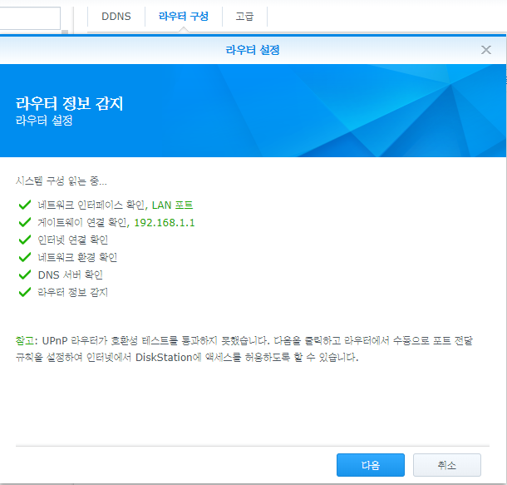
Task: Click the checkmark beside 게이트웨이 연결 확인
Action: 25,222
